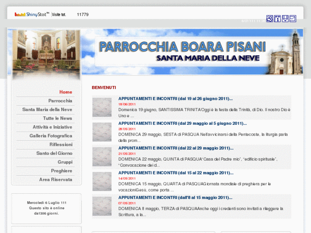
Task: Open news link dall'8 al 15 maggio 2011
Action: pos(175,198)
